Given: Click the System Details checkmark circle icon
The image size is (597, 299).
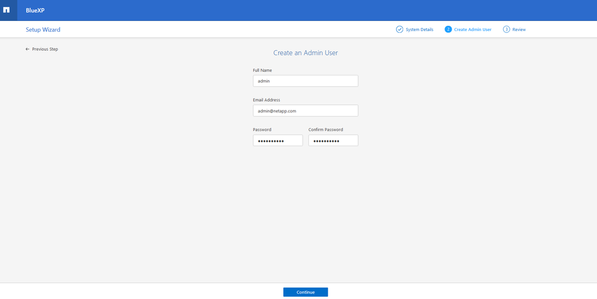Looking at the screenshot, I should pyautogui.click(x=400, y=29).
